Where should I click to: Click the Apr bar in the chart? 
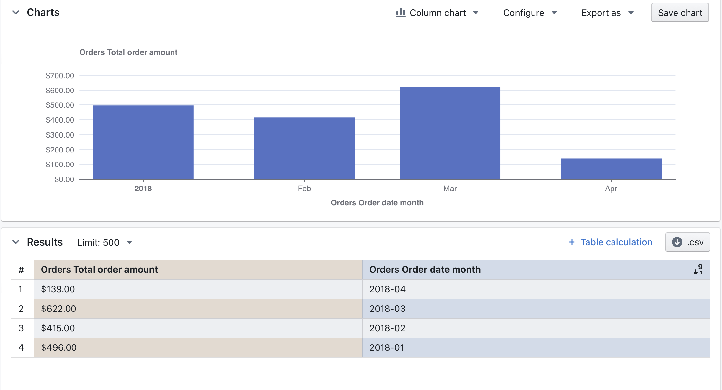click(611, 169)
